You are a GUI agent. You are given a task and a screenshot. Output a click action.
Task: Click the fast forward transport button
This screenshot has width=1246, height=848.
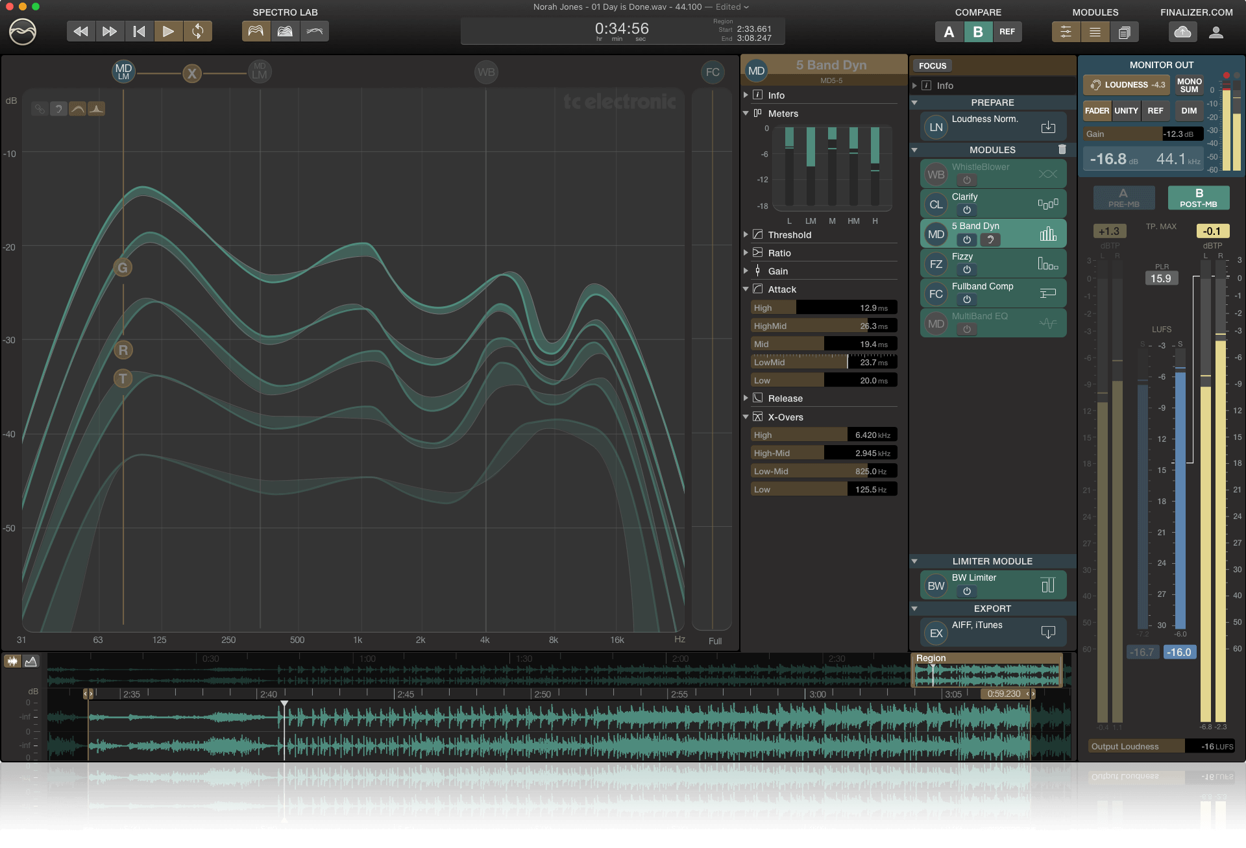tap(110, 31)
